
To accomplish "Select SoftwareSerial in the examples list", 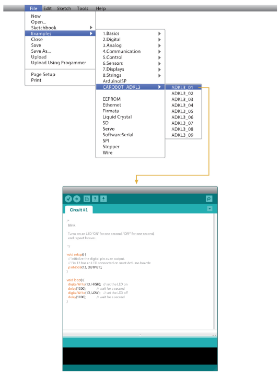I will tap(130, 135).
